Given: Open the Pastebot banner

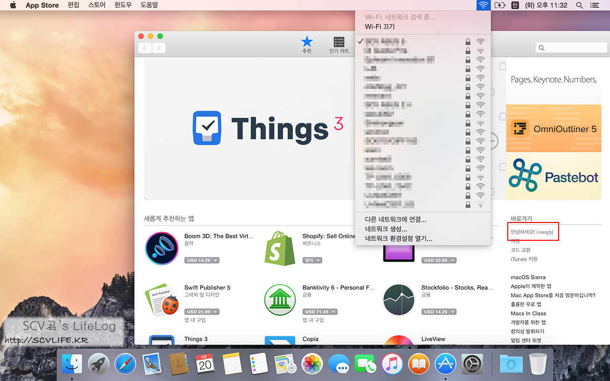Looking at the screenshot, I should point(554,176).
